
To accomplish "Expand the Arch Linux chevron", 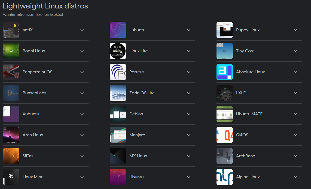I will click(82, 135).
